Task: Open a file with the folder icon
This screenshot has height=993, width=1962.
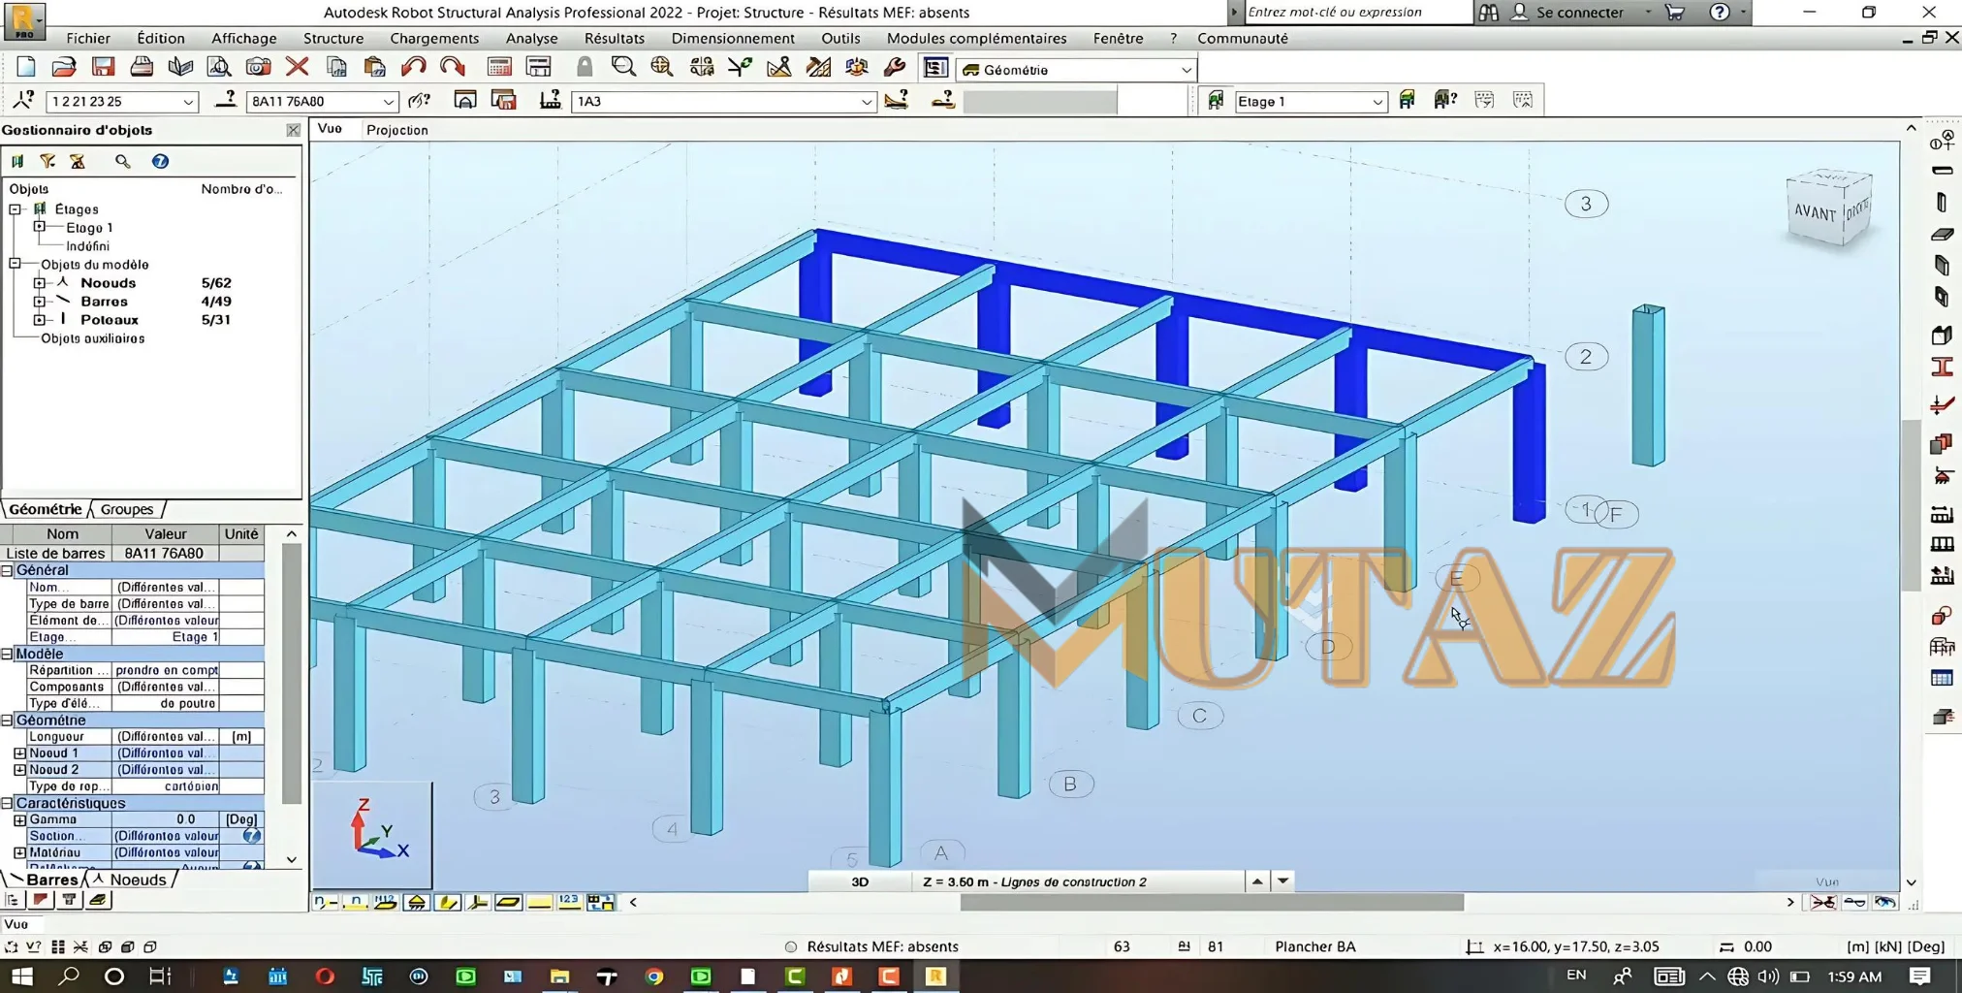Action: [64, 67]
